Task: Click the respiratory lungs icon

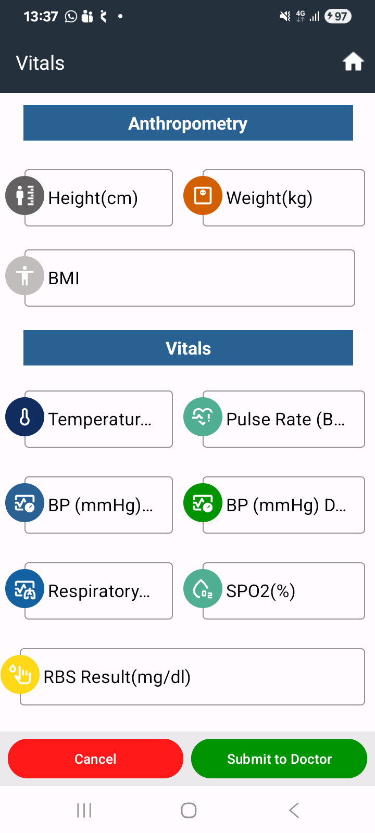Action: [x=24, y=589]
